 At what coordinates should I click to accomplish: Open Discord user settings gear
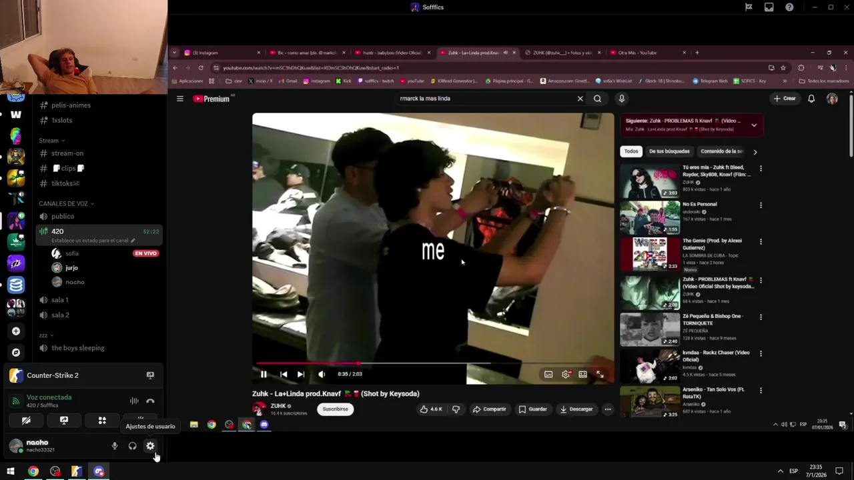coord(150,446)
